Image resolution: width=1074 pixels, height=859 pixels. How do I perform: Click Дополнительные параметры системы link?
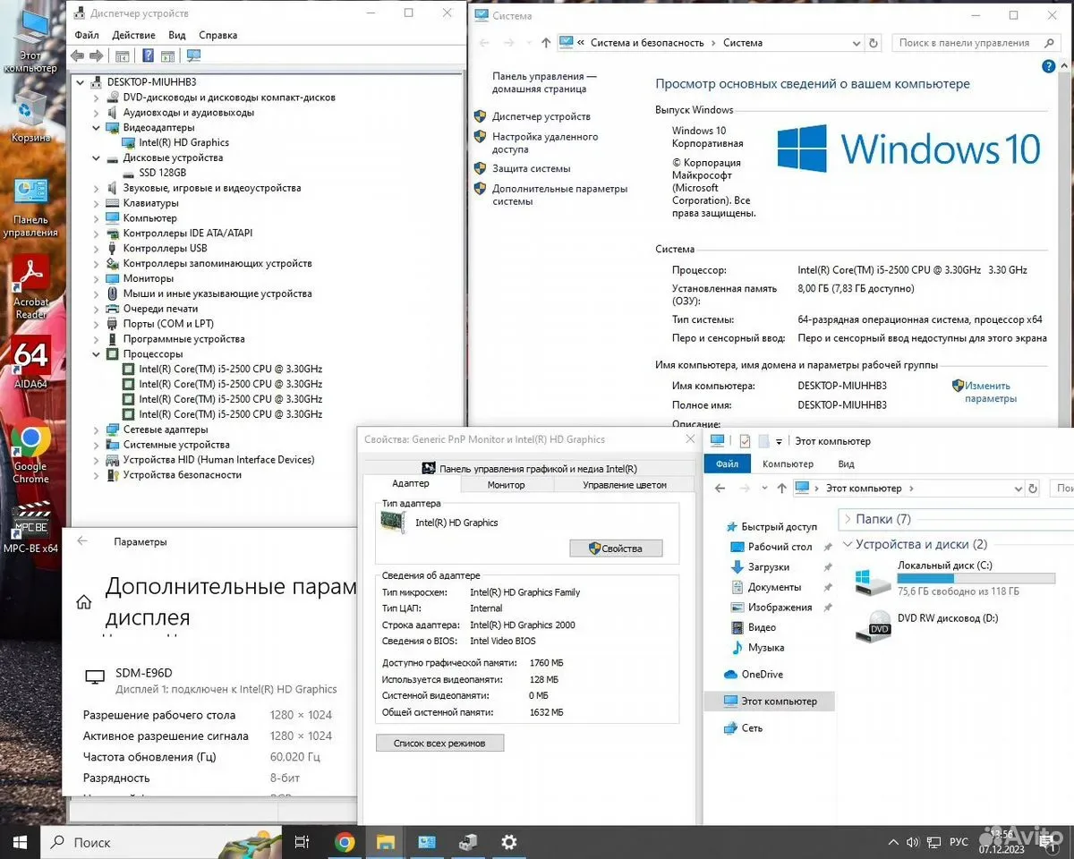[559, 195]
